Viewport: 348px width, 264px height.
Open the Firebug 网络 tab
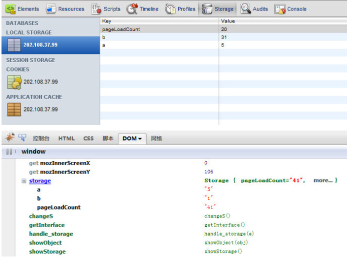click(x=156, y=138)
